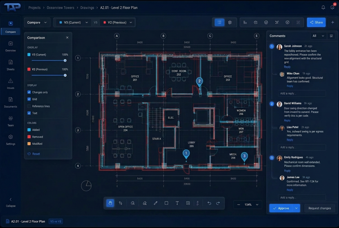Enable the Reference lines checkbox
The image size is (339, 228).
(29, 106)
